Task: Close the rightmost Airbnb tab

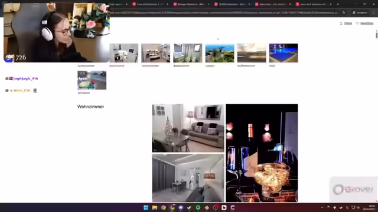Action: pyautogui.click(x=331, y=4)
